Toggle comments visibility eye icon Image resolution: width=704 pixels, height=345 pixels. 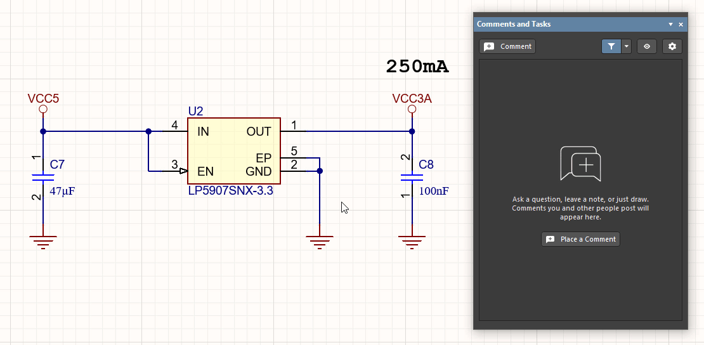click(x=647, y=46)
